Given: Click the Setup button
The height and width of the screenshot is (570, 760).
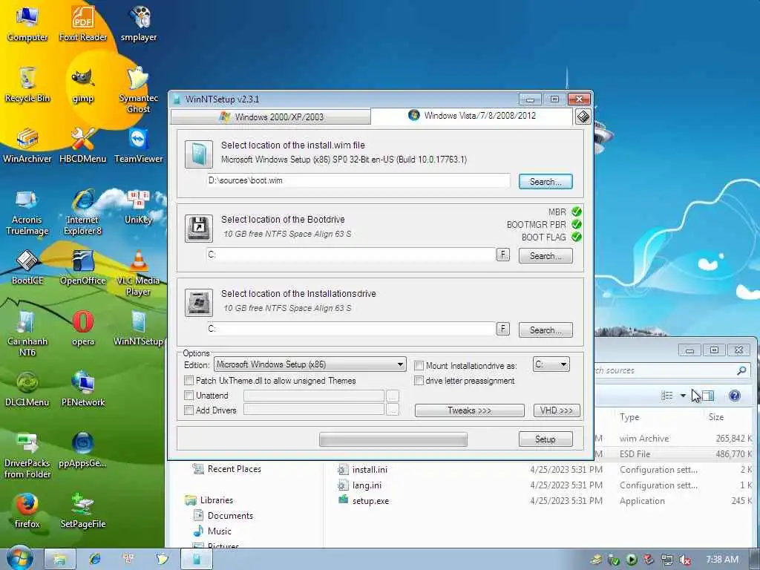Looking at the screenshot, I should click(546, 439).
